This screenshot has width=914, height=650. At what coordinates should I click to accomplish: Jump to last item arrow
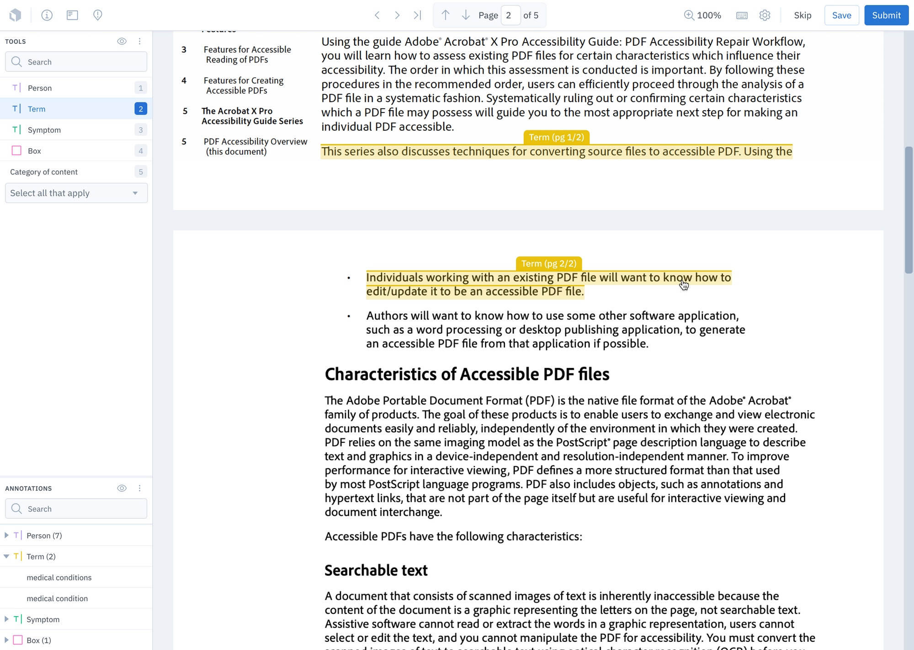click(417, 15)
